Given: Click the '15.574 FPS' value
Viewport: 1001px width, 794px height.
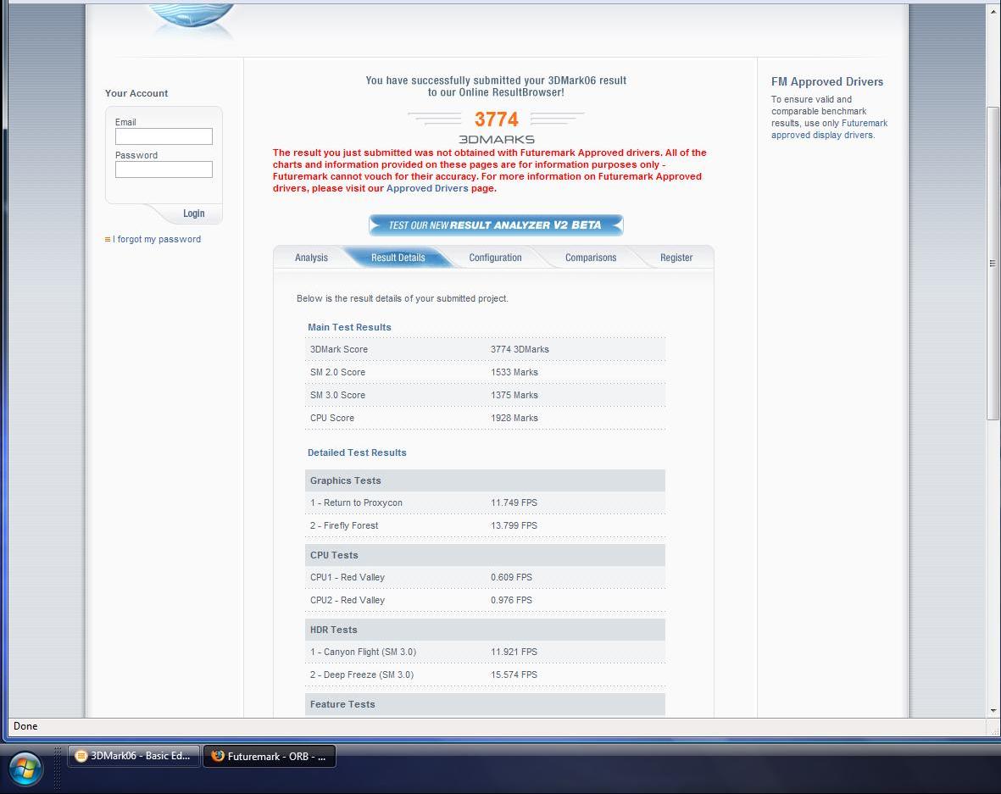Looking at the screenshot, I should (514, 675).
